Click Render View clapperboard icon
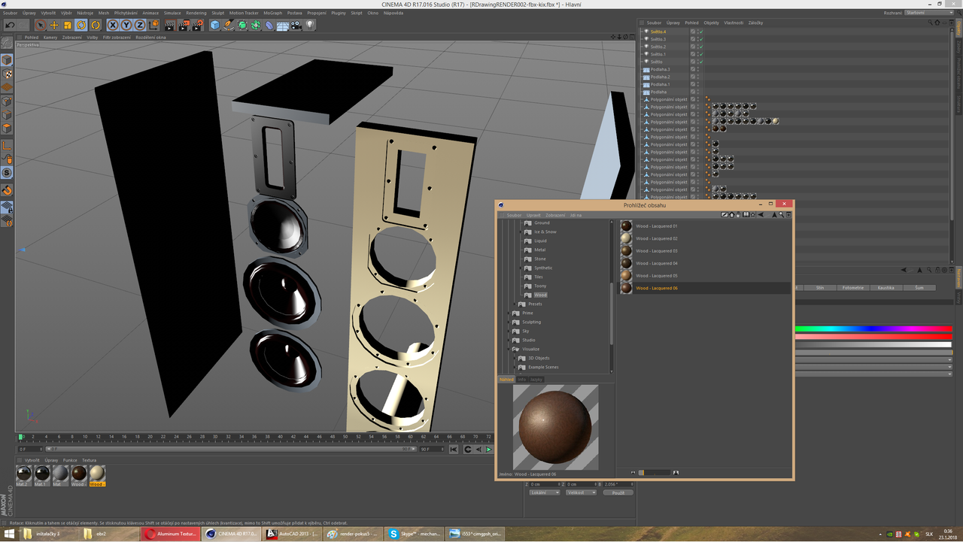This screenshot has height=542, width=963. pyautogui.click(x=170, y=25)
